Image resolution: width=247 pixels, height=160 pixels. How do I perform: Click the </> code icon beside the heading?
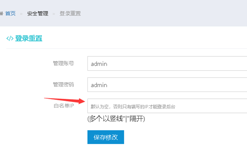10,38
